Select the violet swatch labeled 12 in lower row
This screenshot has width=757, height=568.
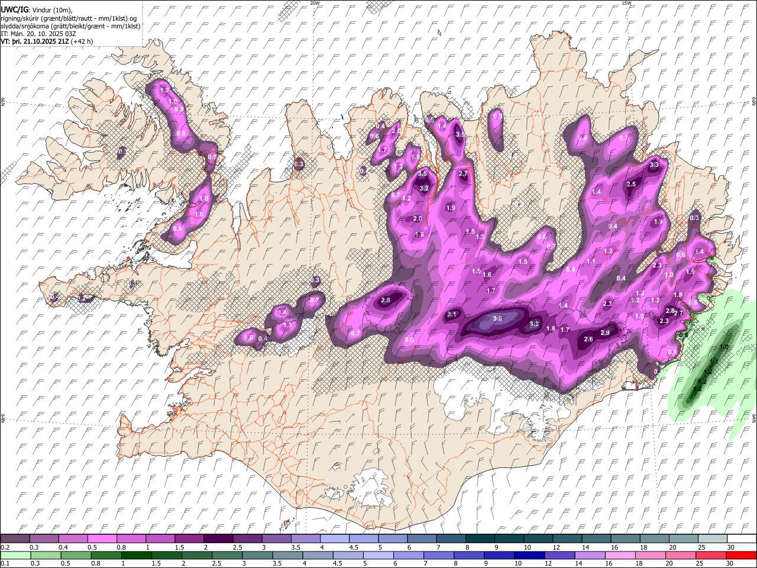click(559, 555)
